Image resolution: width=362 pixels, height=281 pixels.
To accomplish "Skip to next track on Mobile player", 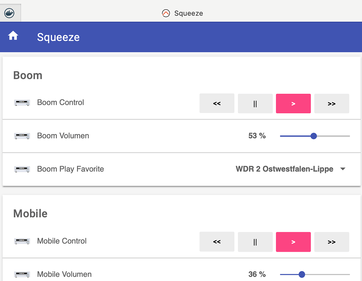I will 331,242.
